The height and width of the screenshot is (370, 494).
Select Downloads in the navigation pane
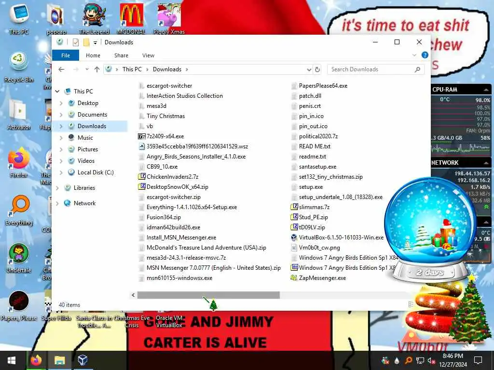tap(92, 126)
